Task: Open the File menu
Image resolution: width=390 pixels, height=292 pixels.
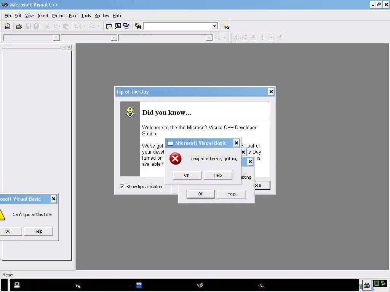Action: tap(8, 16)
